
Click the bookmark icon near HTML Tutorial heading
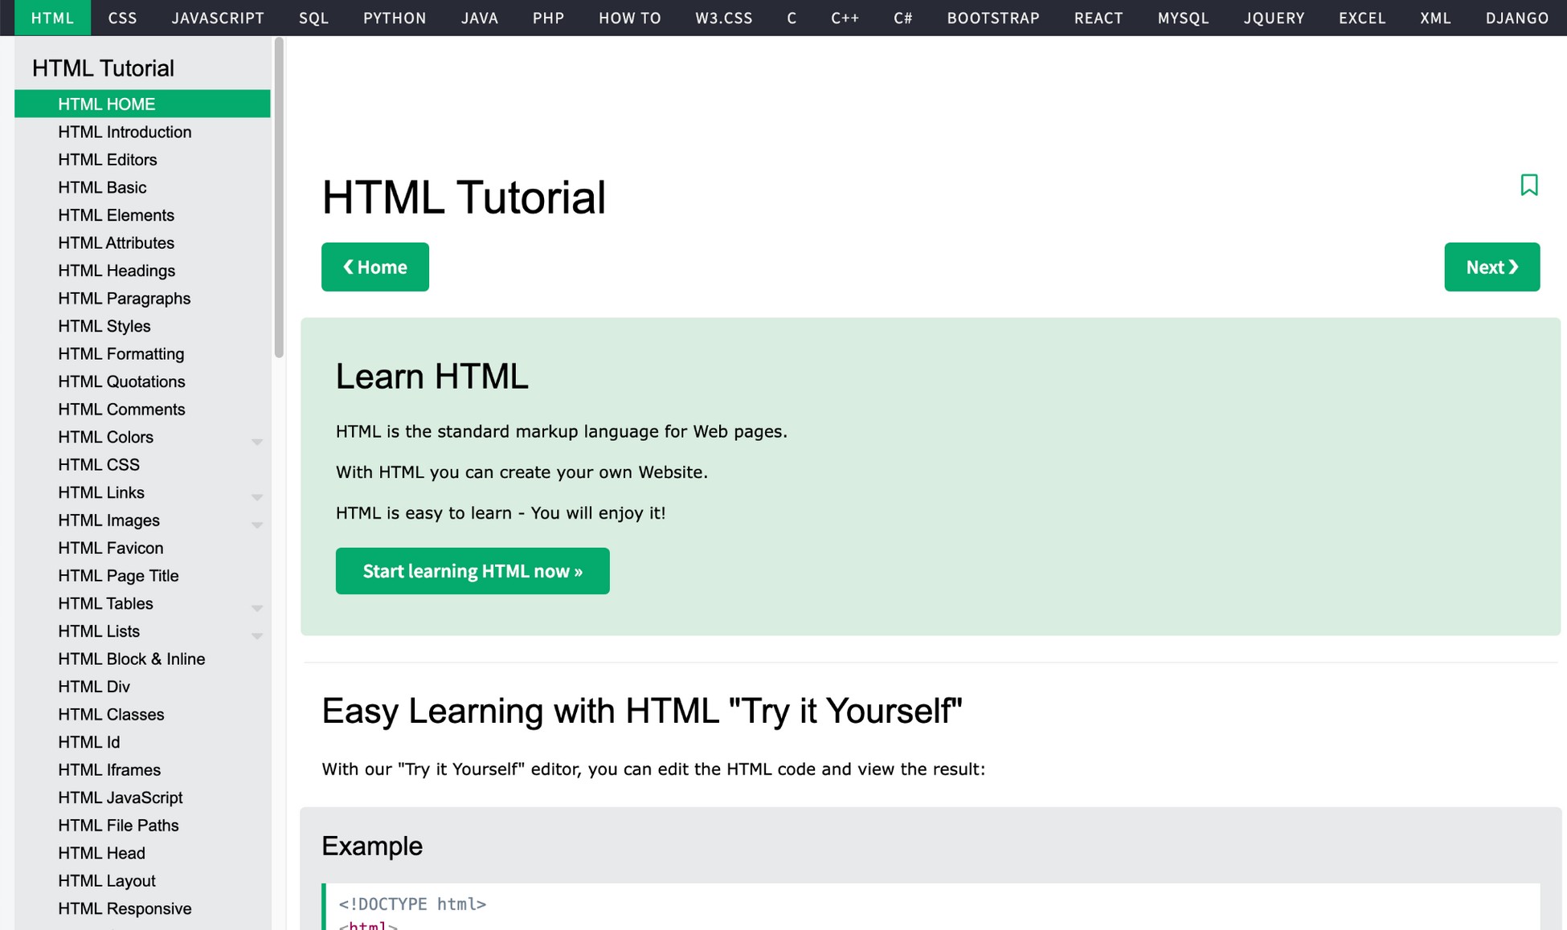[1529, 186]
